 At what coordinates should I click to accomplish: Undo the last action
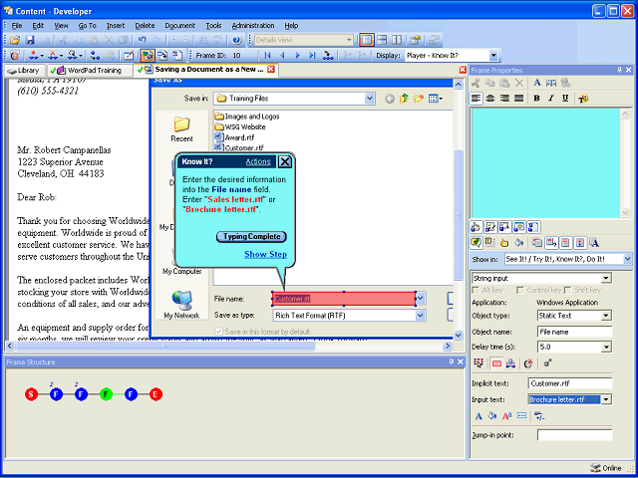coord(142,40)
